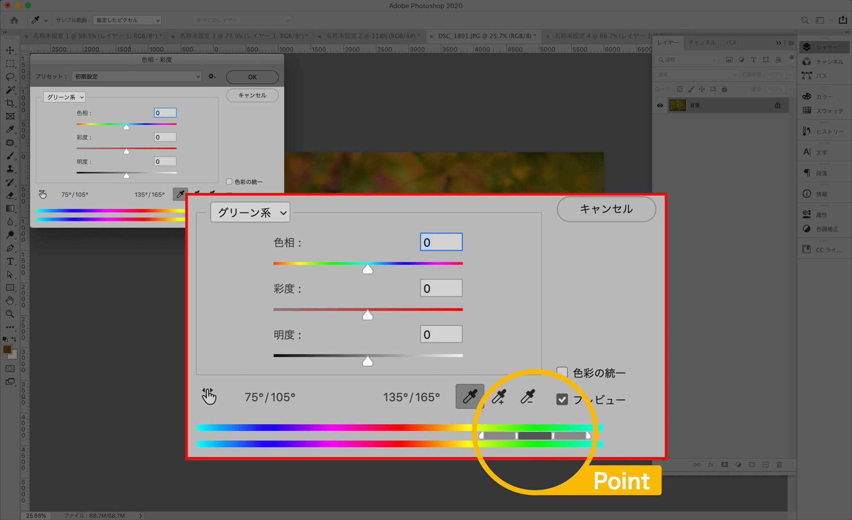This screenshot has width=852, height=520.
Task: Select the Crop tool
Action: (10, 103)
